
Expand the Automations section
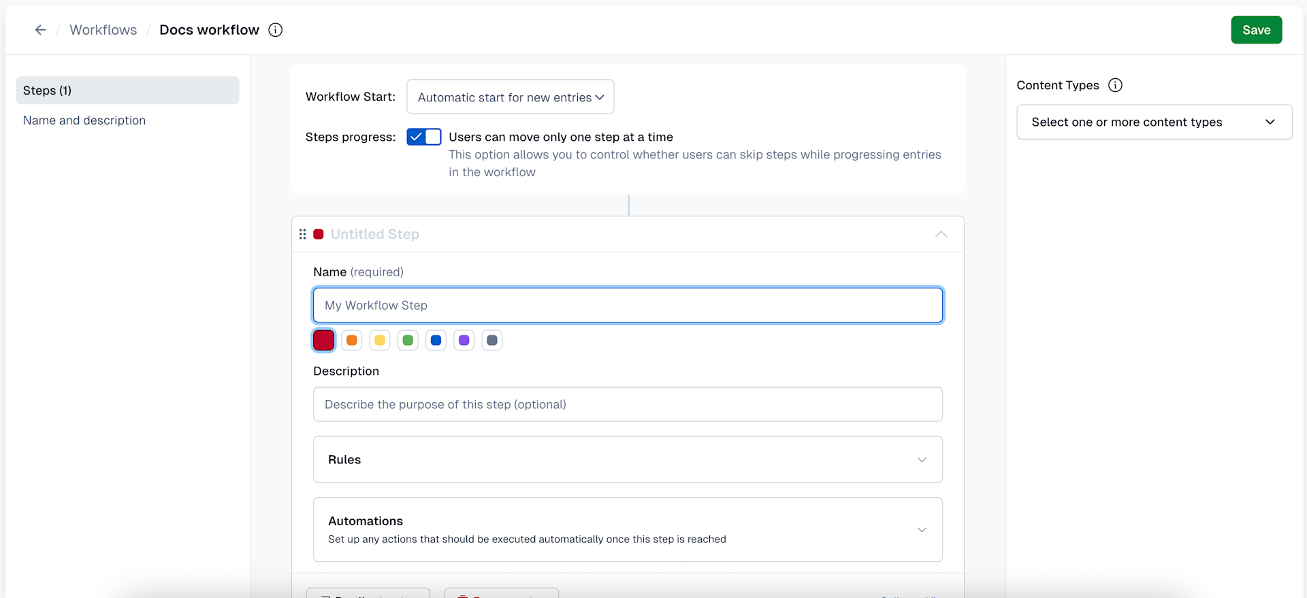628,529
